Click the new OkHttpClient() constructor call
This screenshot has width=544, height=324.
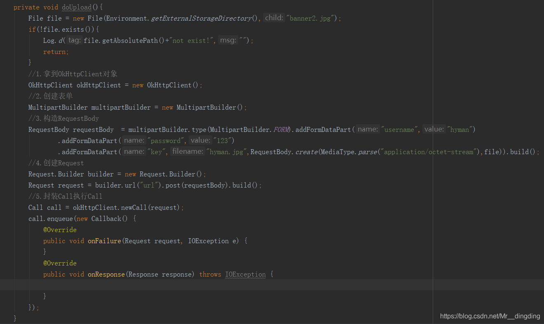click(x=166, y=85)
